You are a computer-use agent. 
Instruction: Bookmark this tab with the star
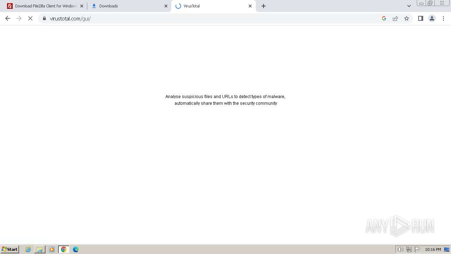pos(407,18)
